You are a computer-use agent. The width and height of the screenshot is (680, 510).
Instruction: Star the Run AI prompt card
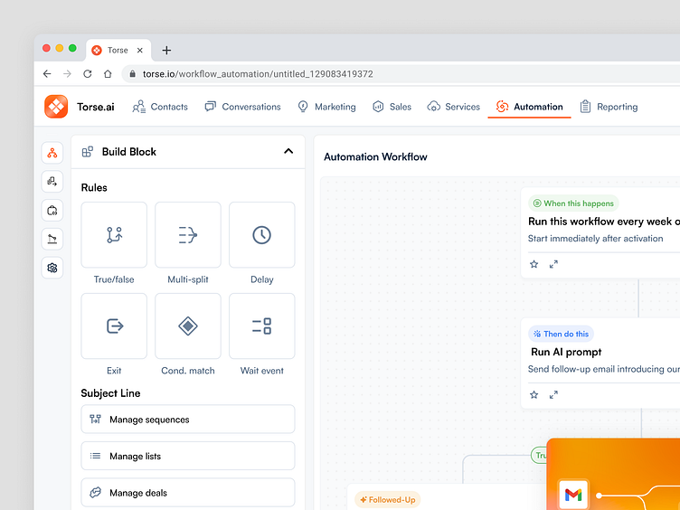(x=534, y=394)
